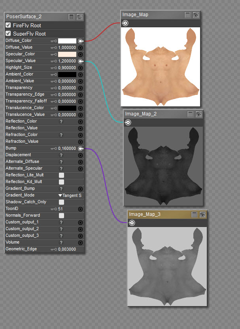Image resolution: width=240 pixels, height=329 pixels.
Task: Enable Reflection_Lite_Mult checkbox
Action: pyautogui.click(x=61, y=175)
